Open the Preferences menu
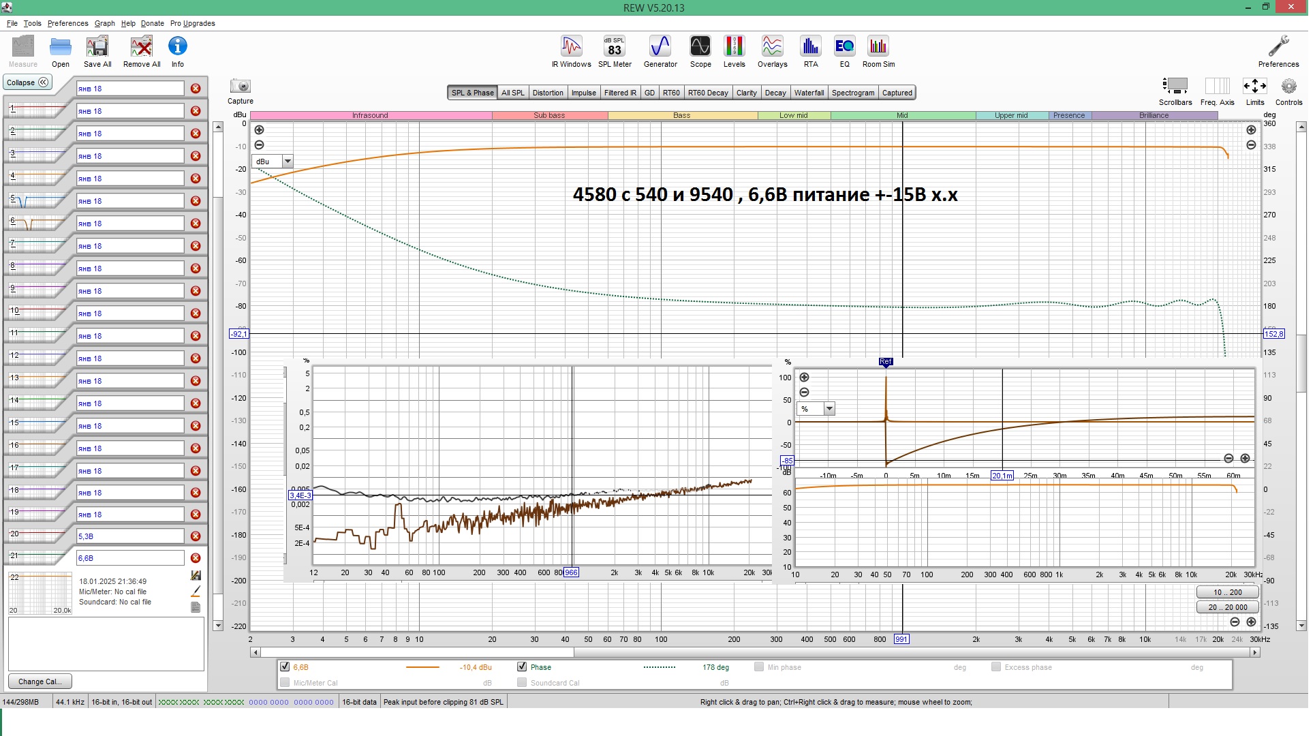1315x736 pixels. coord(67,23)
